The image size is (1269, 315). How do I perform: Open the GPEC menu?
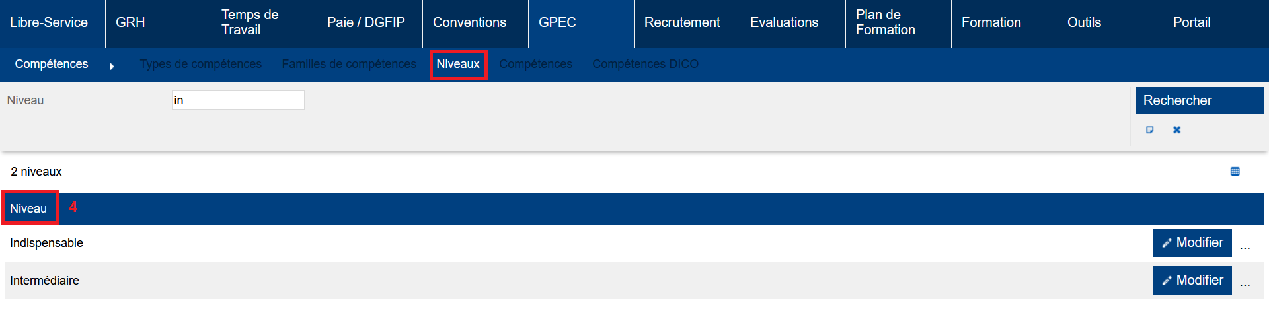click(557, 23)
